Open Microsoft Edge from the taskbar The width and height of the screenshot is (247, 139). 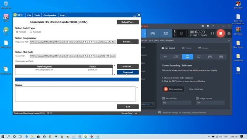pyautogui.click(x=27, y=136)
